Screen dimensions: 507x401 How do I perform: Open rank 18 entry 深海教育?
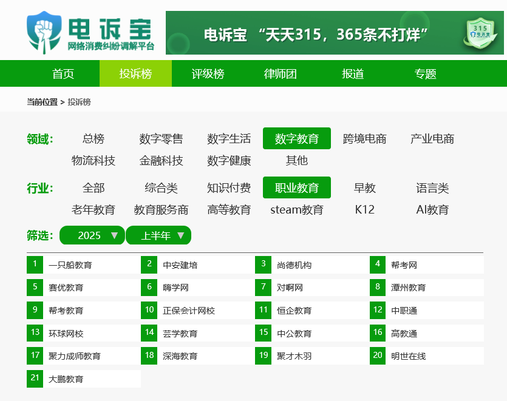[x=198, y=356]
